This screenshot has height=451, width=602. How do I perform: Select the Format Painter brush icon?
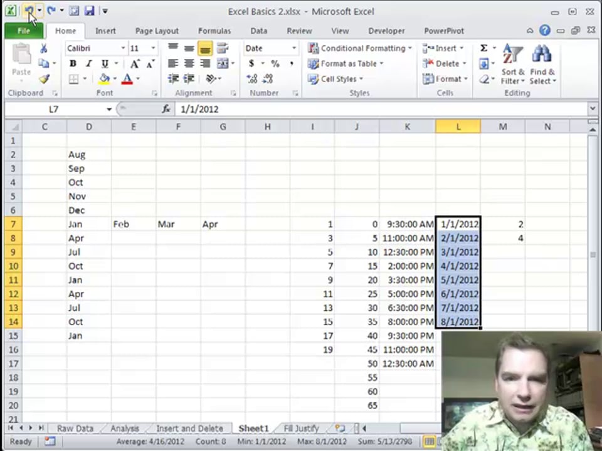coord(44,79)
